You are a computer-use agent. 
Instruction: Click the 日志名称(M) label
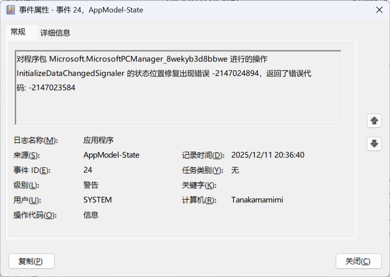click(x=36, y=140)
